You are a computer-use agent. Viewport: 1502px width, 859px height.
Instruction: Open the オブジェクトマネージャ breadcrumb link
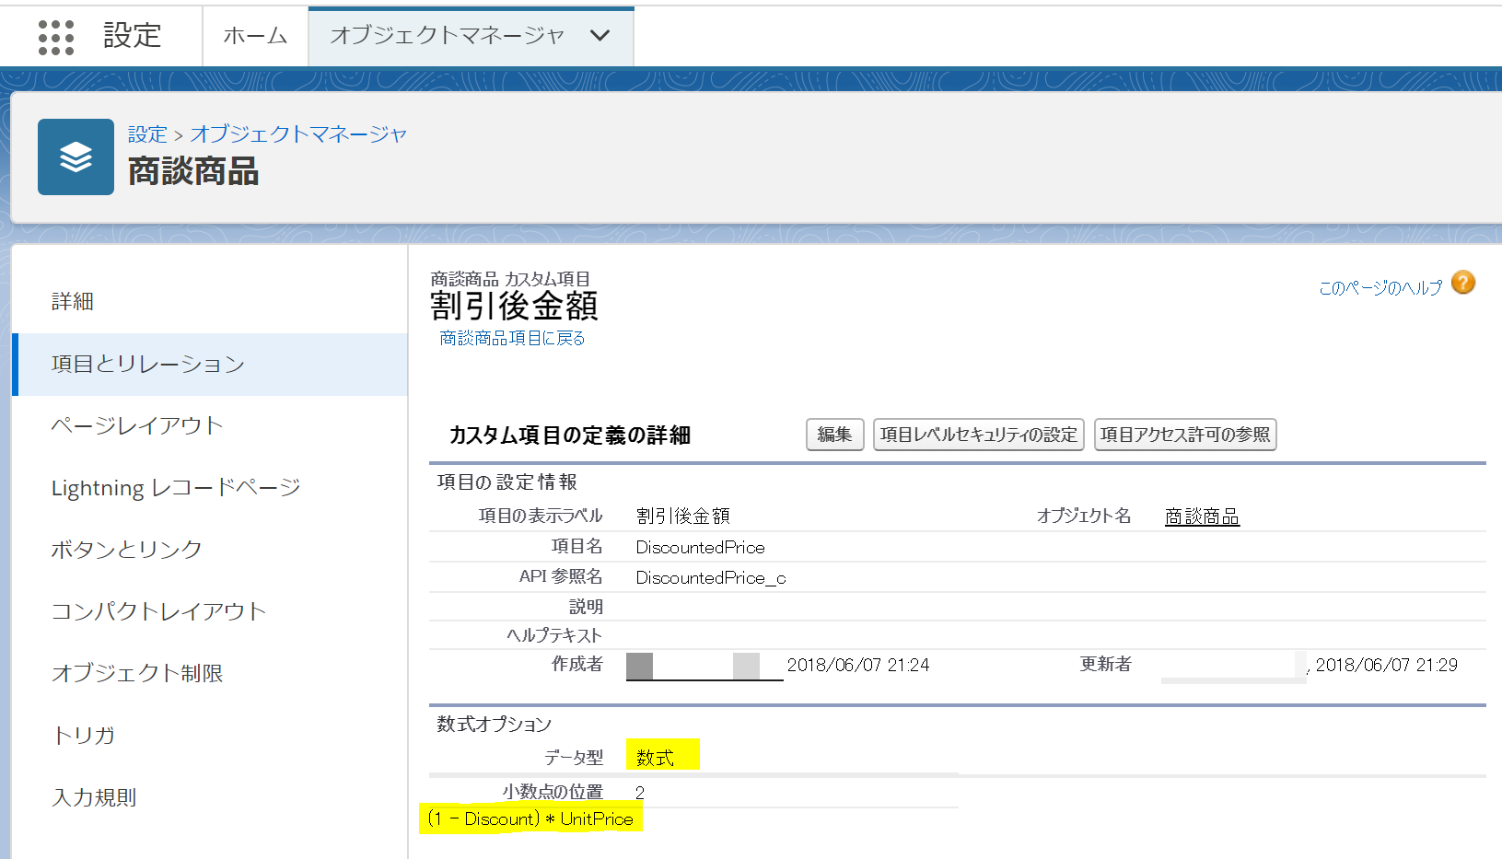[x=298, y=133]
